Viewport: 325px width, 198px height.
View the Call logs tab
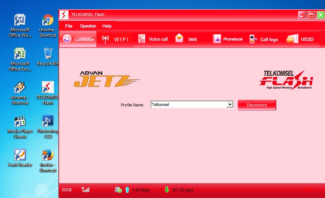264,39
